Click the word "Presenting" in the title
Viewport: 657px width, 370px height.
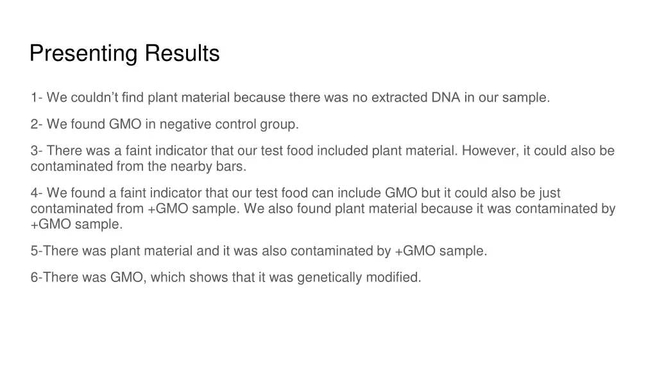(x=83, y=53)
